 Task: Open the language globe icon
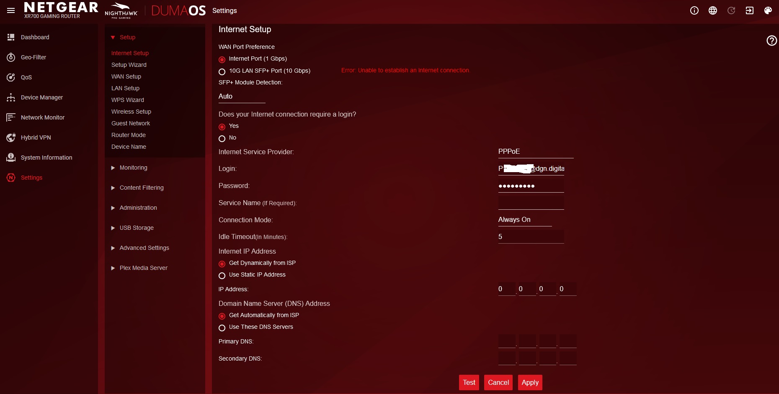tap(713, 10)
